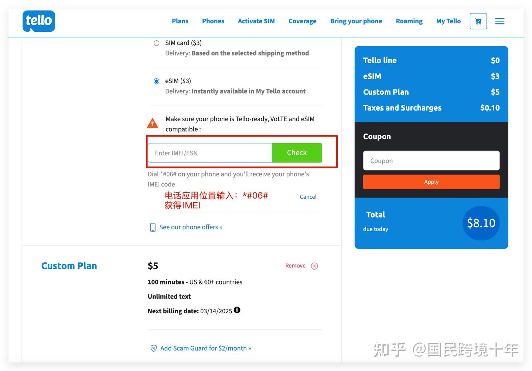Click the 100 minutes plan detail

(x=195, y=282)
